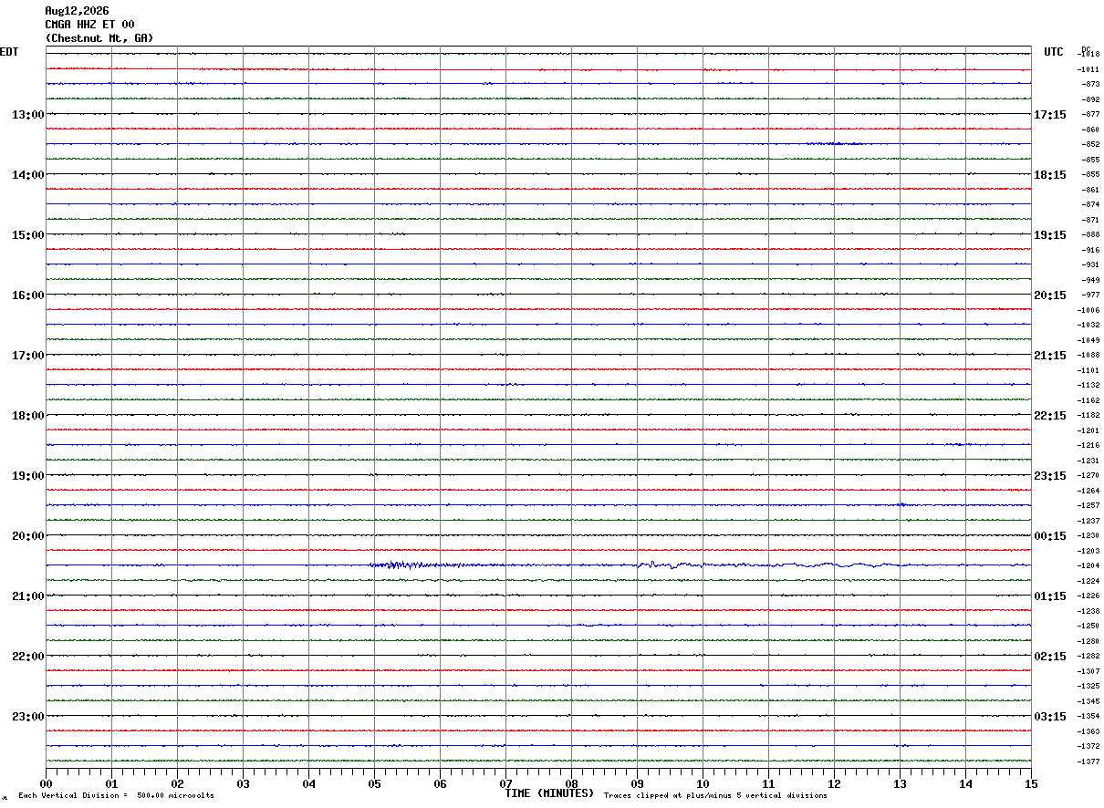This screenshot has width=1104, height=808.
Task: Select the -1204 DC offset value
Action: (1089, 566)
